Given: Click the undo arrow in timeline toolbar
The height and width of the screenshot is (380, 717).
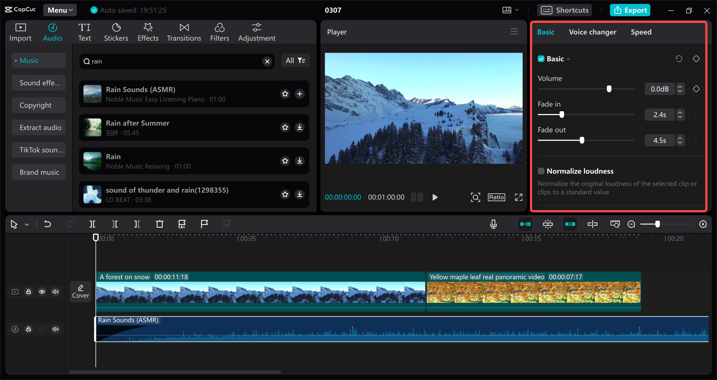Looking at the screenshot, I should (48, 224).
